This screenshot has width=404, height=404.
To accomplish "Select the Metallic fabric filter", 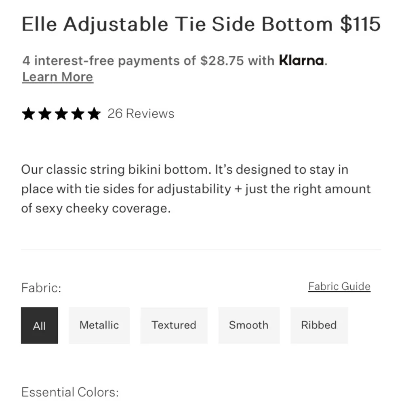I will click(x=99, y=325).
